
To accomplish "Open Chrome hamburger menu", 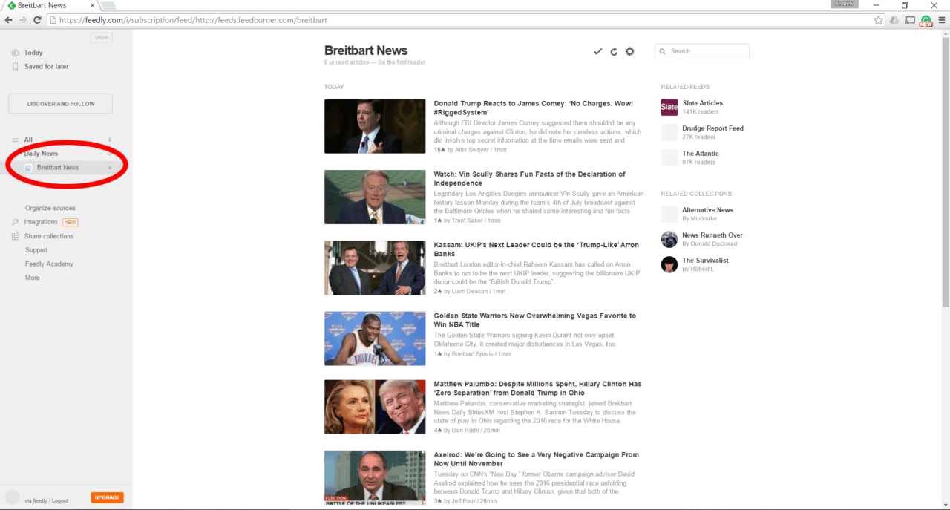I will click(x=942, y=20).
